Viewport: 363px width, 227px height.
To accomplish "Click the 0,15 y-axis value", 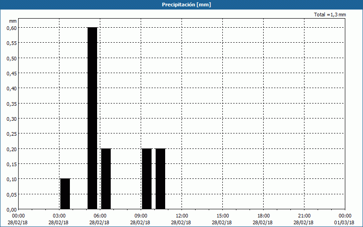I will (12, 164).
